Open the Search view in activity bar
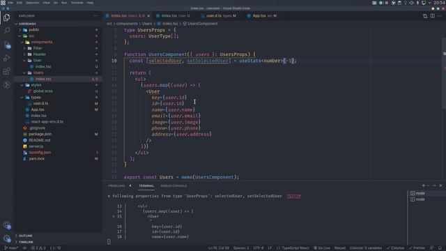 (x=7, y=30)
